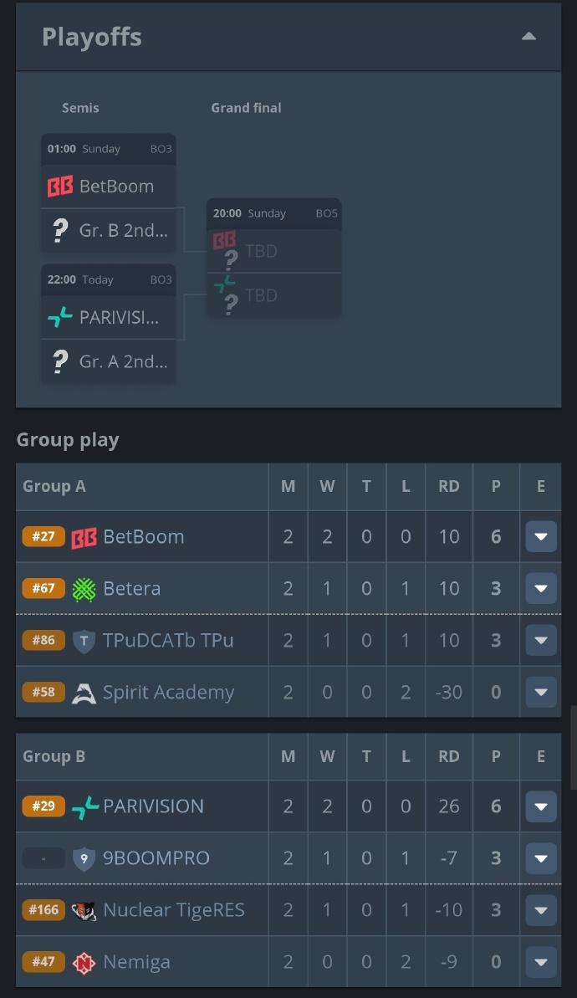Click Nemiga team logo icon
The height and width of the screenshot is (998, 577).
(x=84, y=962)
